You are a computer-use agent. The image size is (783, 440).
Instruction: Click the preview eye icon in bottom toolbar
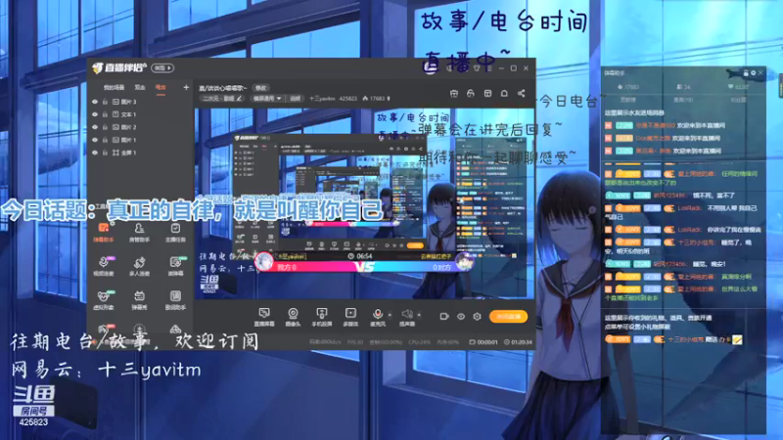click(461, 316)
